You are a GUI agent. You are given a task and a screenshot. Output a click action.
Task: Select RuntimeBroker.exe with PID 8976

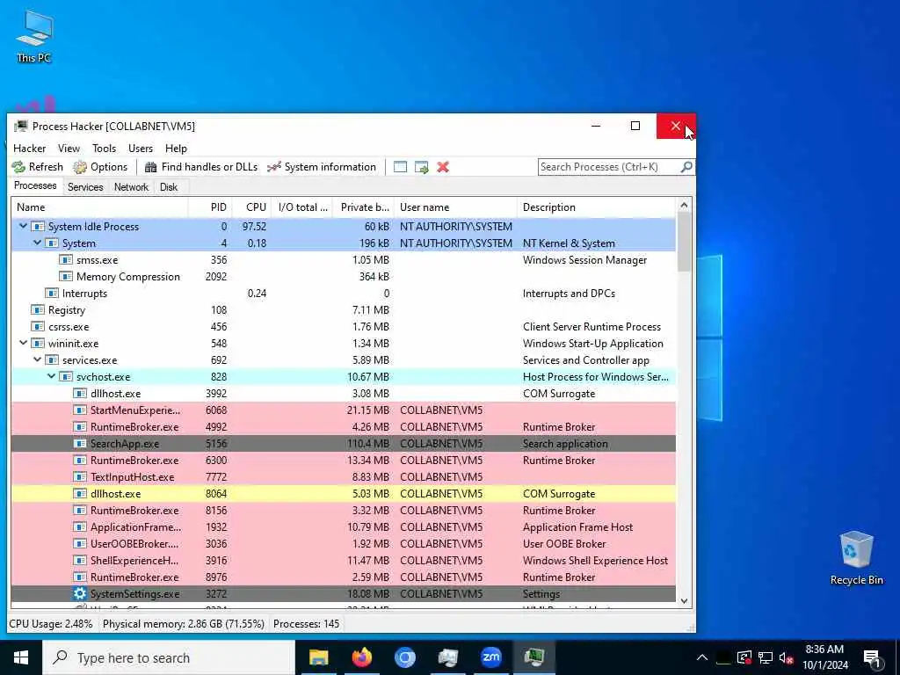[344, 577]
